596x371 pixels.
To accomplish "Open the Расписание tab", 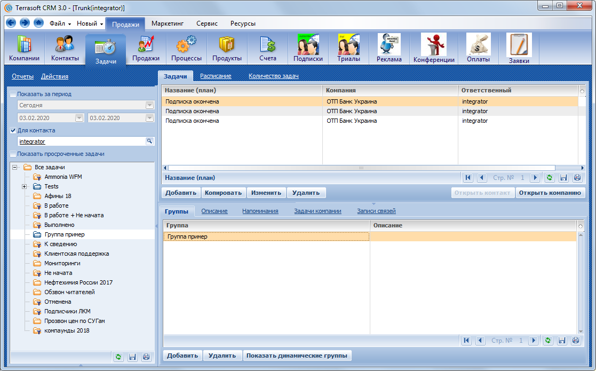I will 216,76.
